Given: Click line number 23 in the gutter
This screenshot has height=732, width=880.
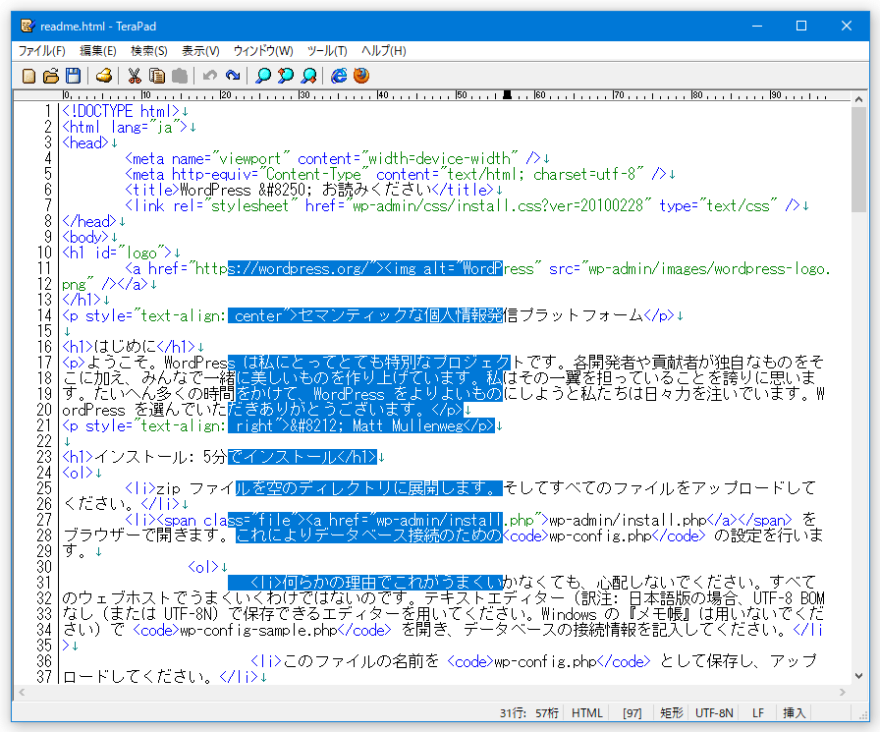Looking at the screenshot, I should tap(44, 457).
